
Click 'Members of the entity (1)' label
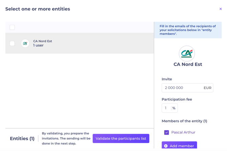click(184, 121)
